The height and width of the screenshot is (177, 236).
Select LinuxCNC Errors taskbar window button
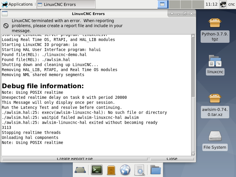click(x=66, y=4)
